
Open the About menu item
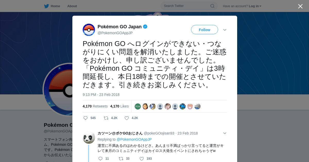pos(72,6)
